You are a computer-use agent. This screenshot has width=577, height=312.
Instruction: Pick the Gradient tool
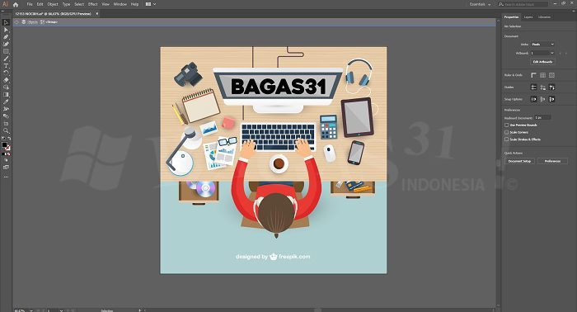pyautogui.click(x=6, y=95)
